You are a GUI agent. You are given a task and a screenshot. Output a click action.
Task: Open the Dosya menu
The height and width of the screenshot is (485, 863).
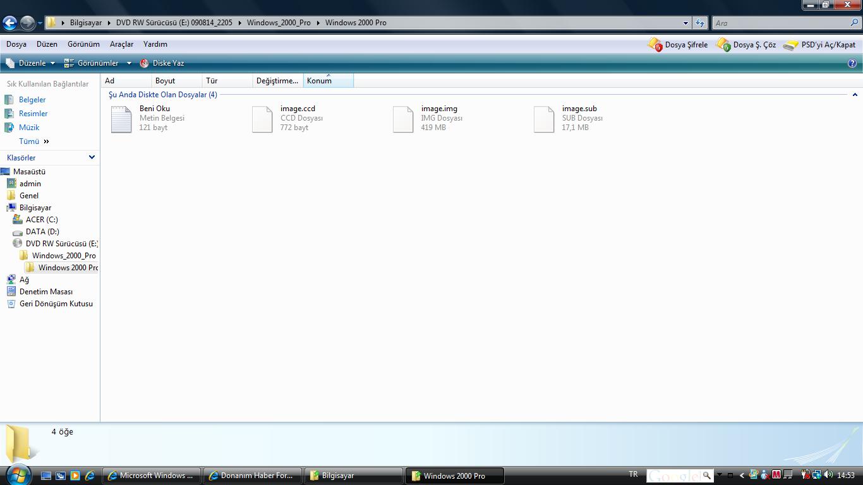16,44
